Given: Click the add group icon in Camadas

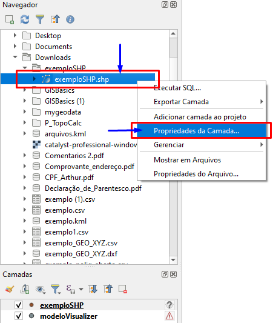Looking at the screenshot, I should click(x=25, y=289).
